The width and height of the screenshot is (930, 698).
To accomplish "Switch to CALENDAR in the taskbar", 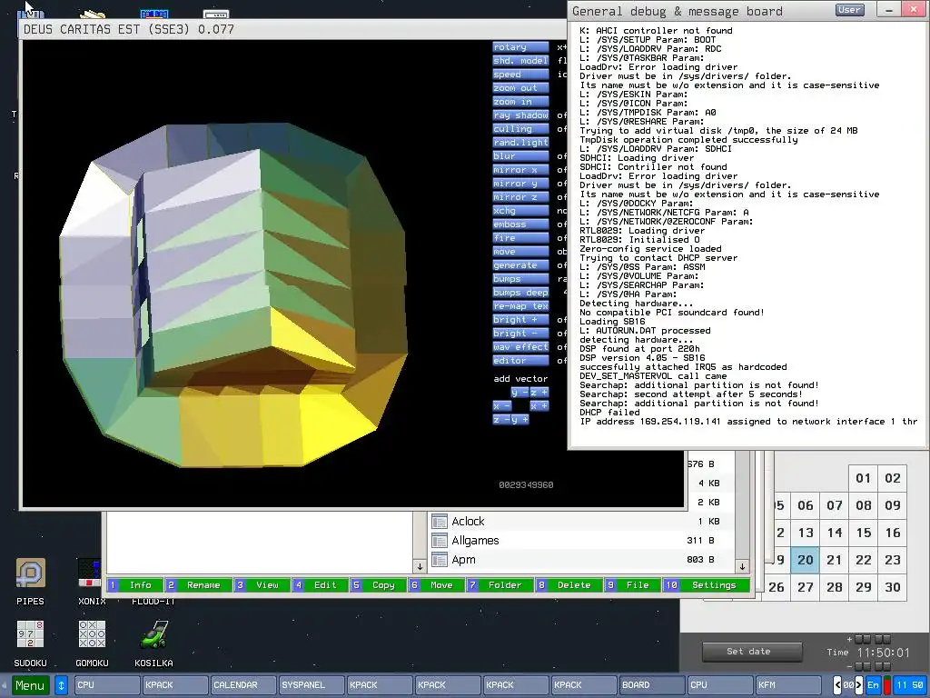I will click(243, 685).
